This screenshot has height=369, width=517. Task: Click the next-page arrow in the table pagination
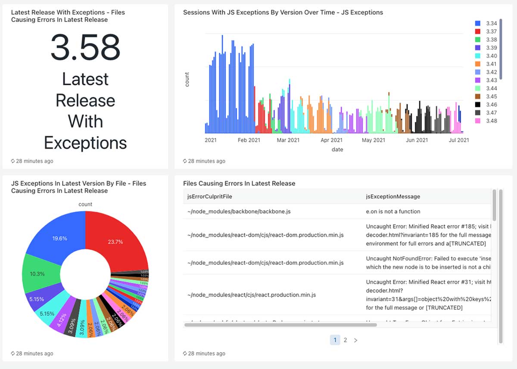[356, 340]
